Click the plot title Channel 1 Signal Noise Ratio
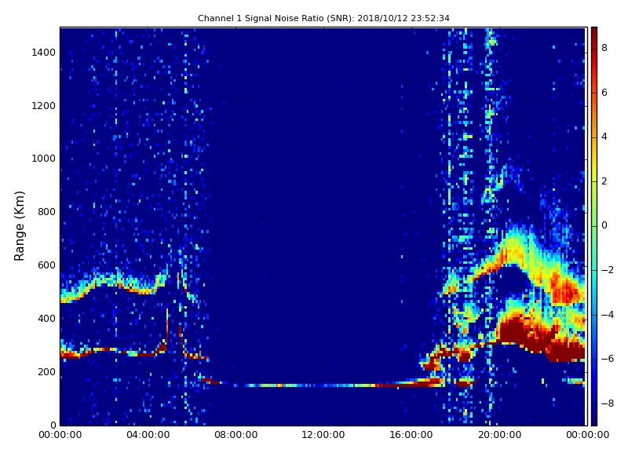628x471 pixels. [323, 18]
